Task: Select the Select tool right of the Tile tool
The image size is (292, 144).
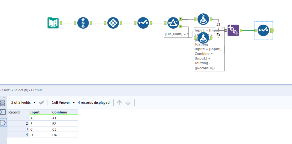Action: [x=143, y=23]
